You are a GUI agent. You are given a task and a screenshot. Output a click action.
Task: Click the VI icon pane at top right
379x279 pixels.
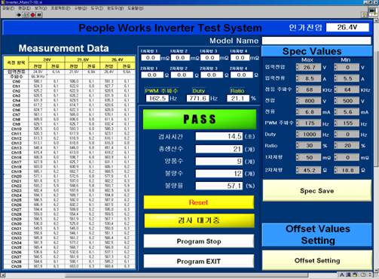372,11
